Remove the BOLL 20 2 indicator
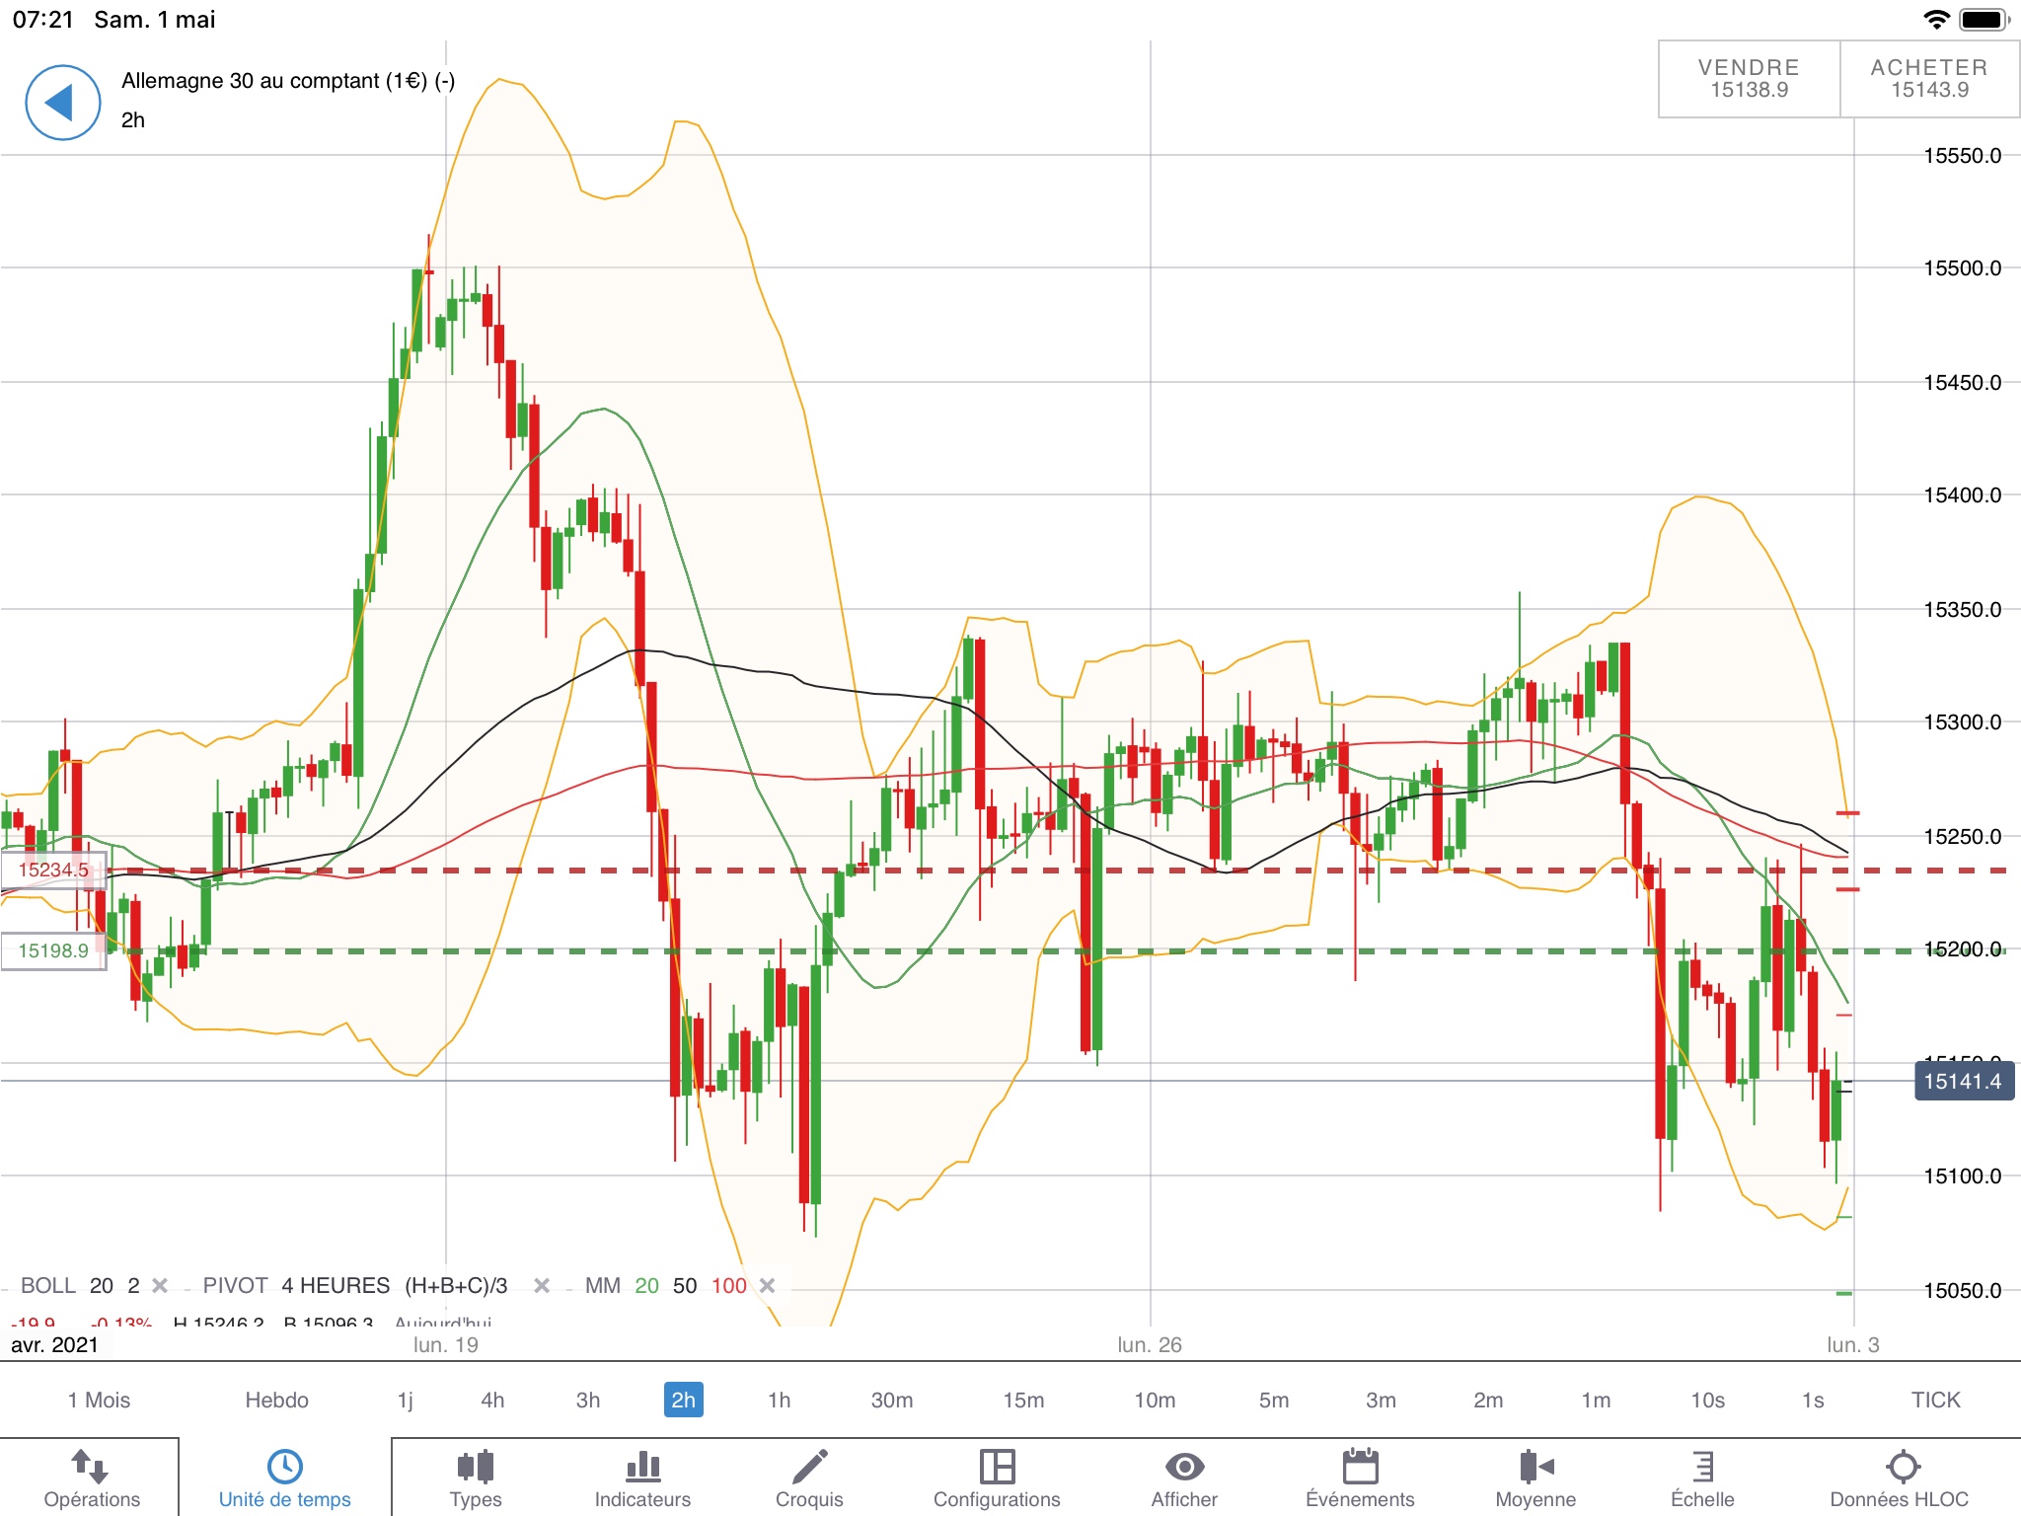Image resolution: width=2021 pixels, height=1516 pixels. pos(160,1285)
